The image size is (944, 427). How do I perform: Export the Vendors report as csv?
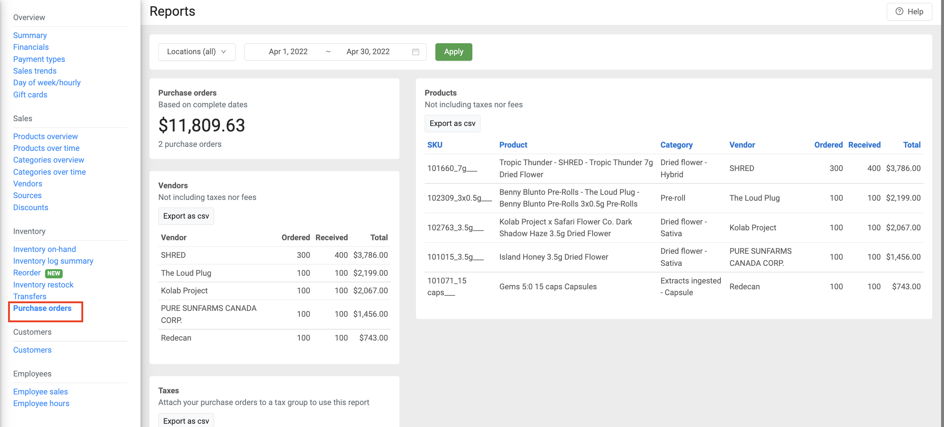(x=186, y=216)
